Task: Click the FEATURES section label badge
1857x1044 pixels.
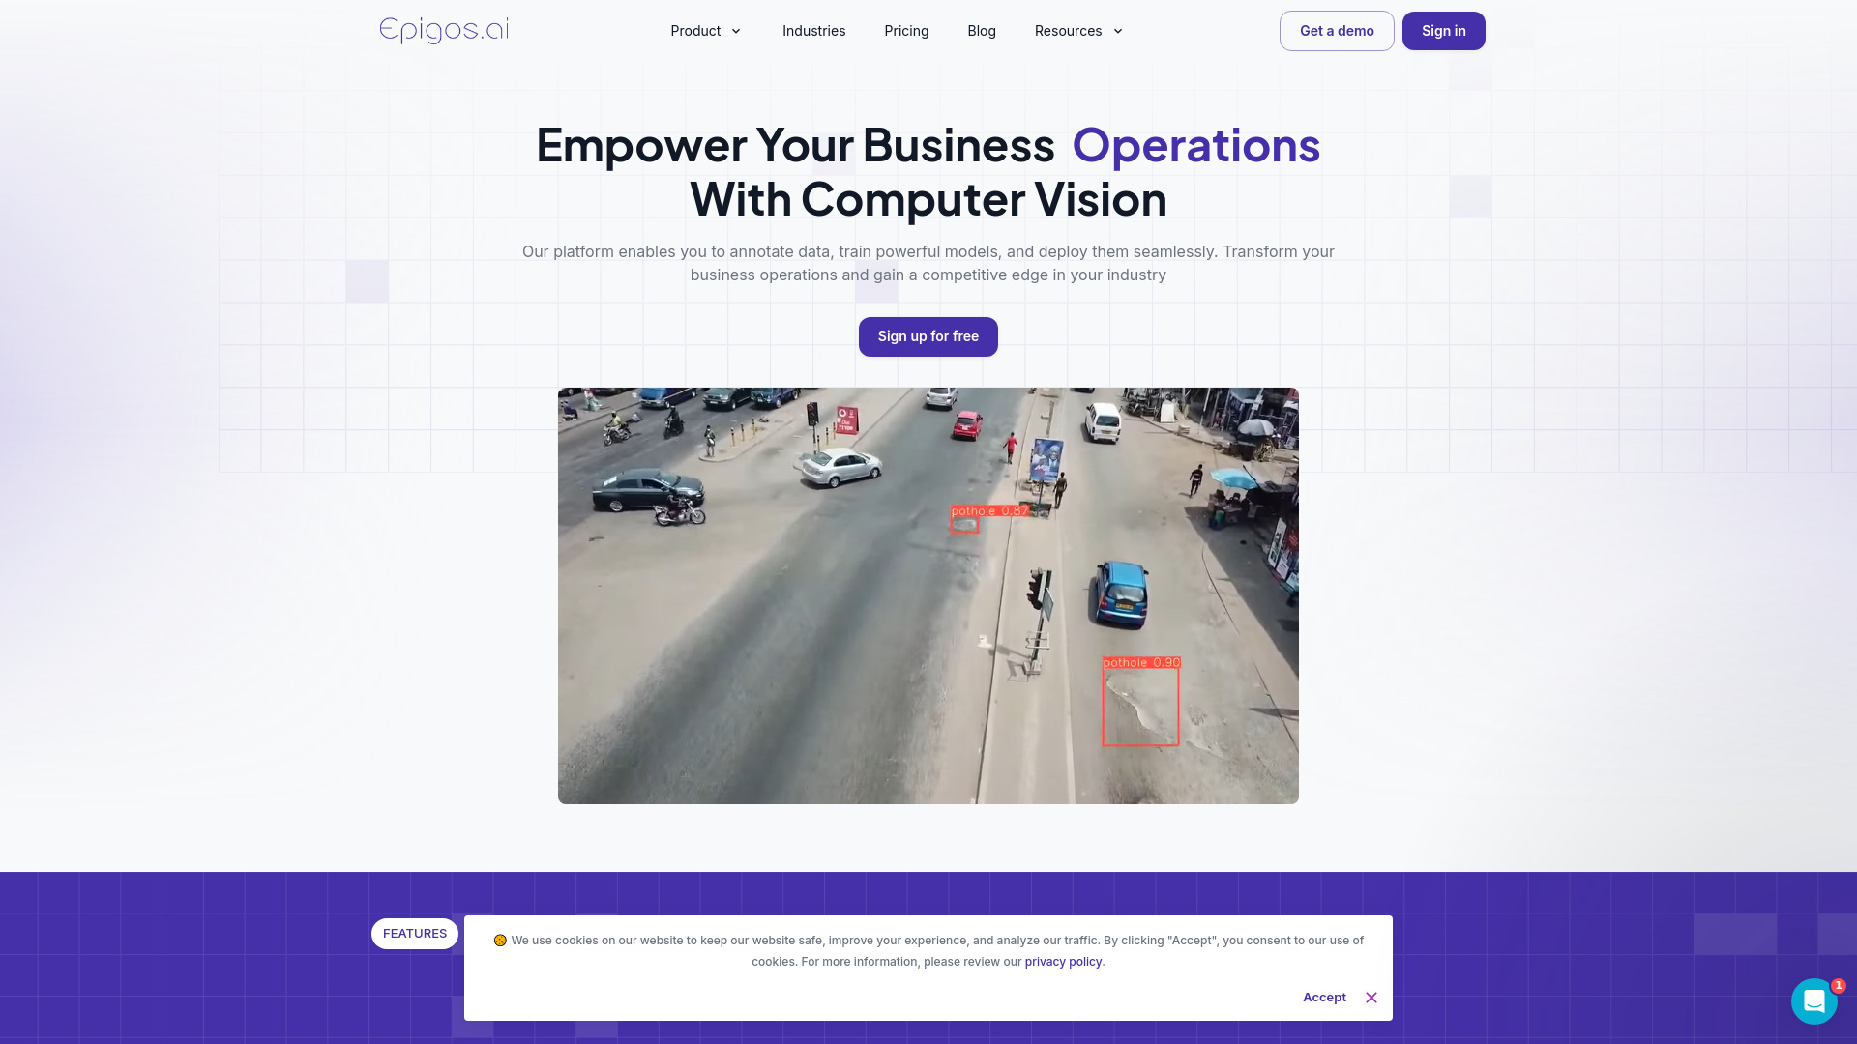Action: (415, 933)
